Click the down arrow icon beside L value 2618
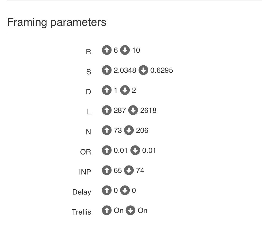 point(133,110)
